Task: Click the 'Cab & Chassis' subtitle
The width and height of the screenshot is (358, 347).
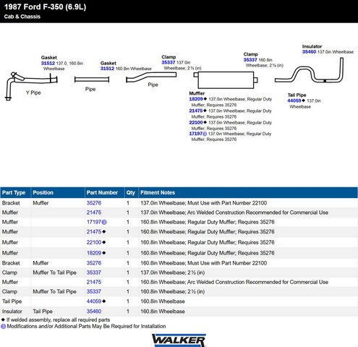Action: (x=22, y=17)
